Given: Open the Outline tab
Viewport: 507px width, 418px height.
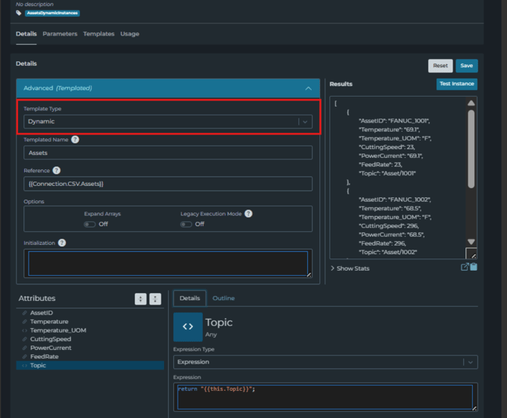Looking at the screenshot, I should coord(223,299).
